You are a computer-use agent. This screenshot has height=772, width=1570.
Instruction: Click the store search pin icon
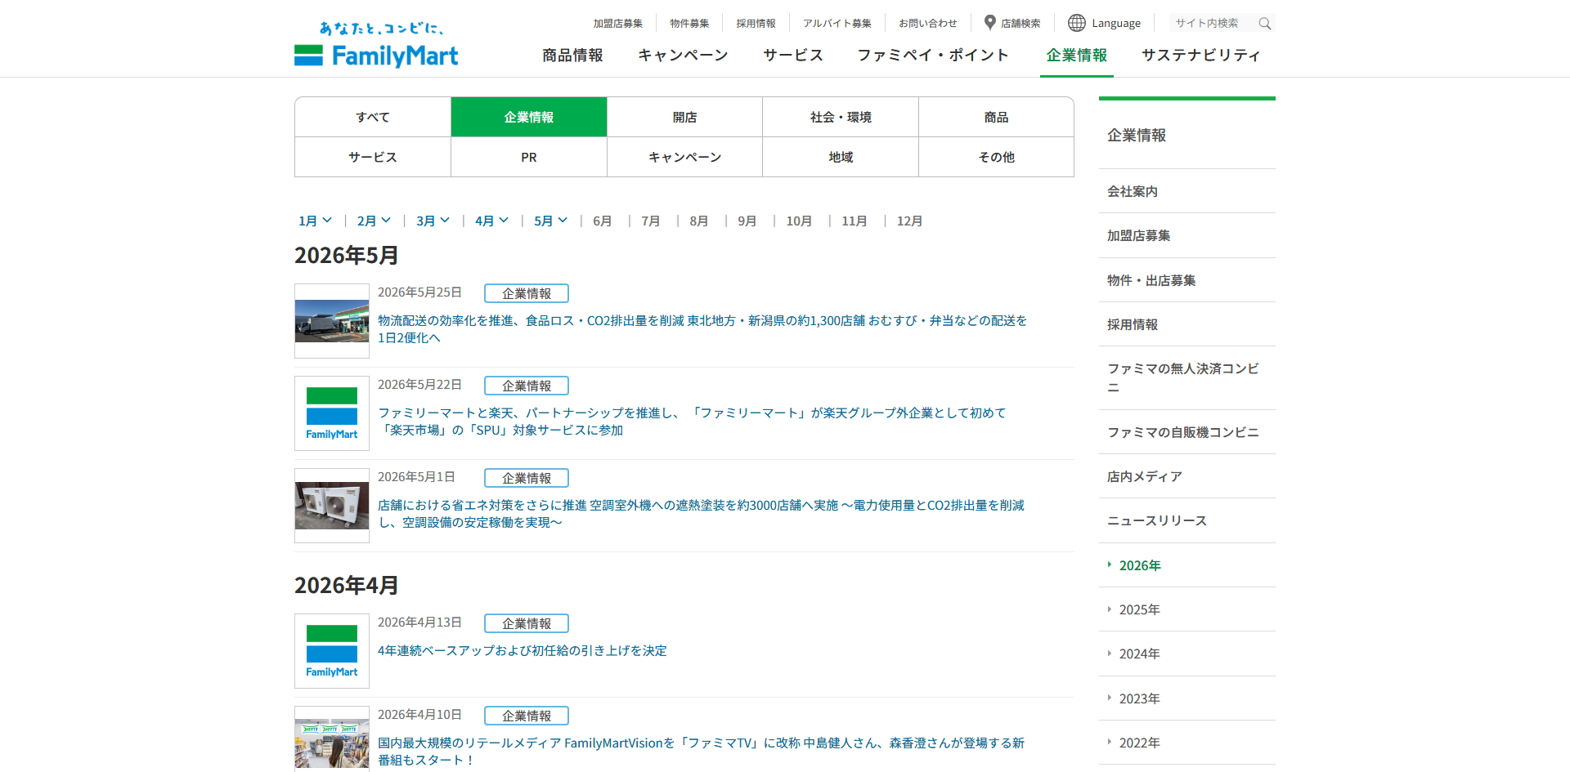(990, 23)
